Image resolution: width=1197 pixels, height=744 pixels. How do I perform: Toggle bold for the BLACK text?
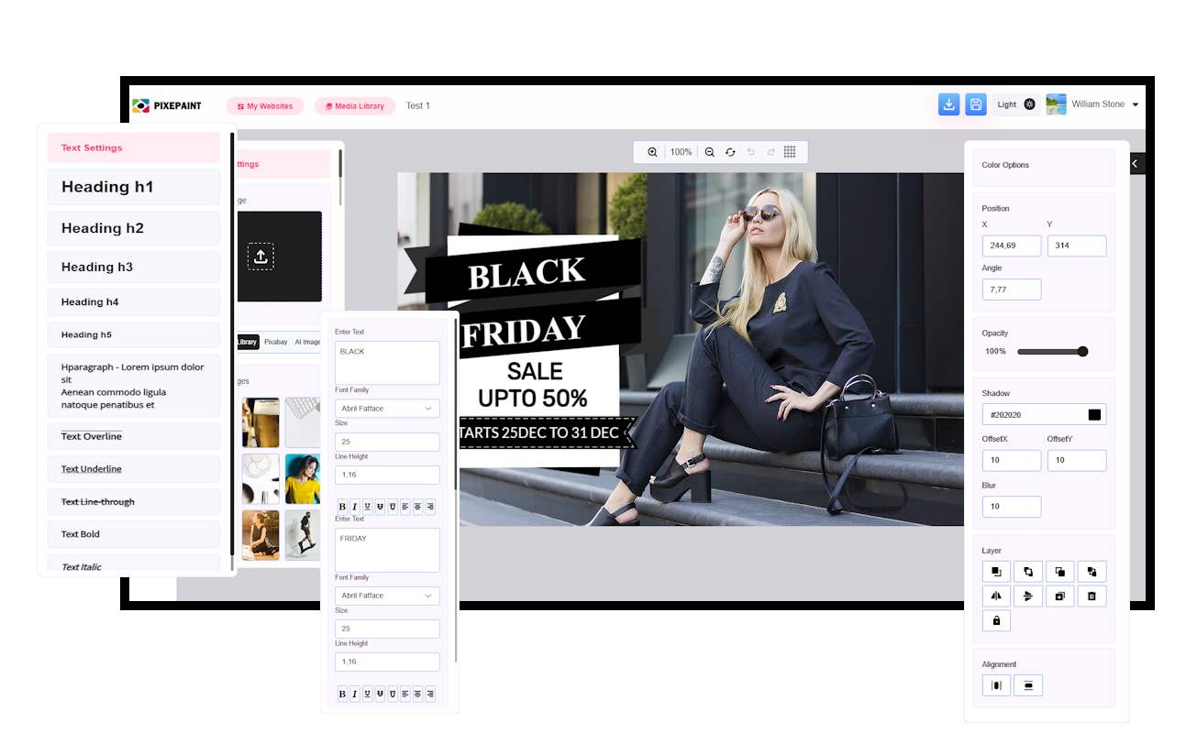click(x=342, y=507)
